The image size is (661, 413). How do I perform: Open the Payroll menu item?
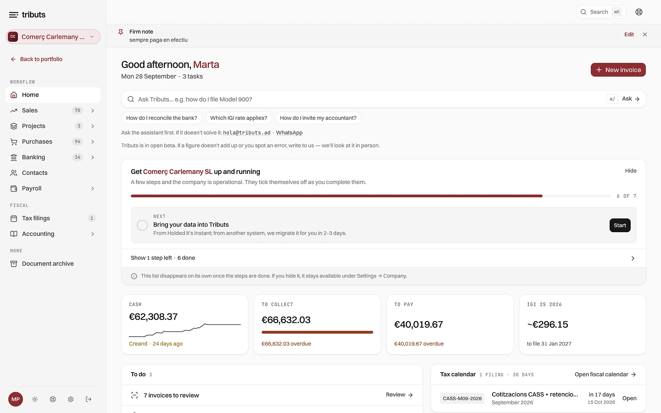pos(53,189)
